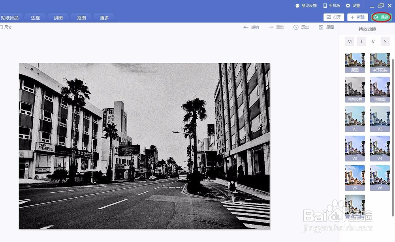The width and height of the screenshot is (395, 242).
Task: Switch to the 手机版 mobile version
Action: click(x=332, y=6)
